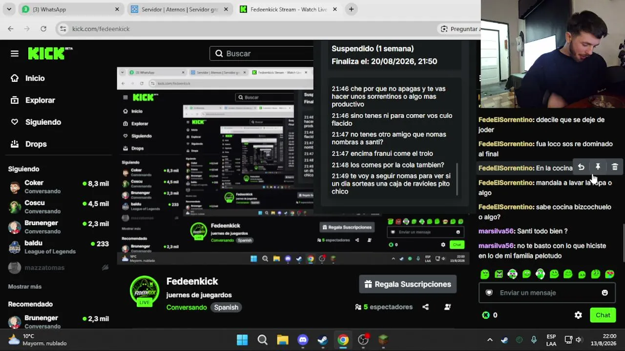
Task: Switch to the Aternos Servidor tab
Action: click(x=179, y=9)
